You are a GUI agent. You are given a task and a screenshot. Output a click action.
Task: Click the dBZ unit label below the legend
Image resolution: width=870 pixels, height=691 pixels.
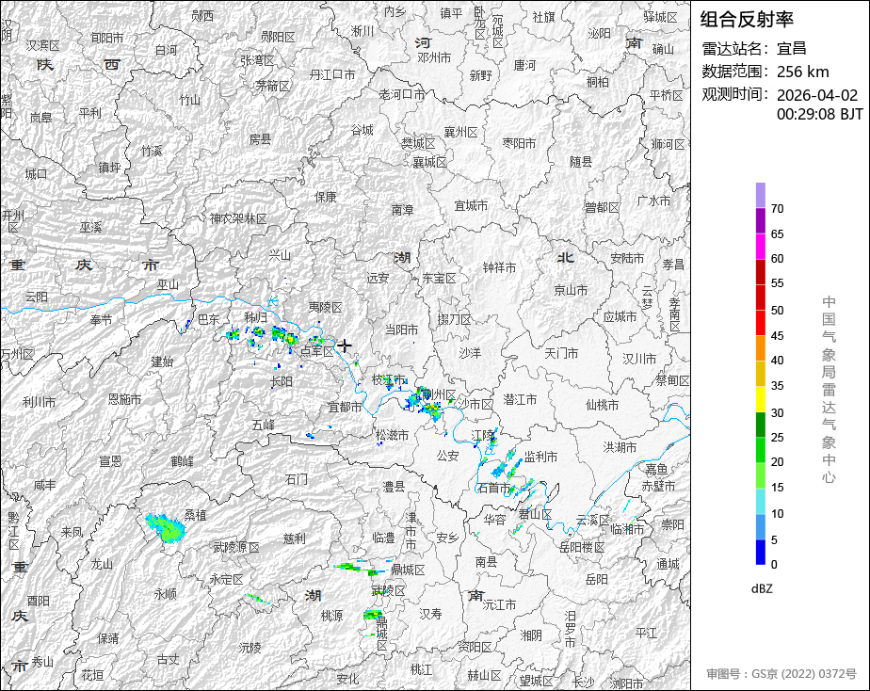(x=762, y=588)
